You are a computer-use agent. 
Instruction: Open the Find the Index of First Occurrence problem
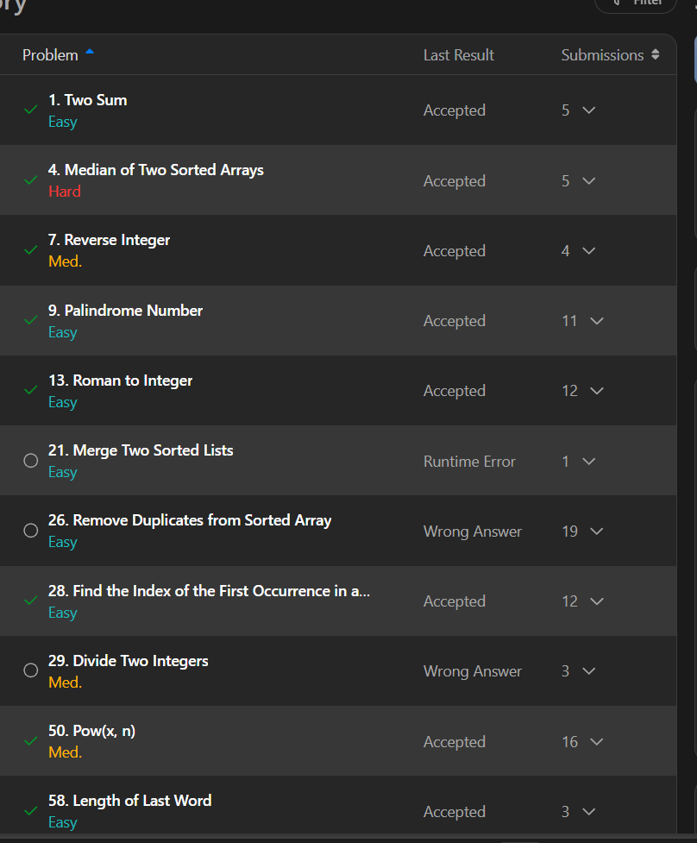point(209,591)
